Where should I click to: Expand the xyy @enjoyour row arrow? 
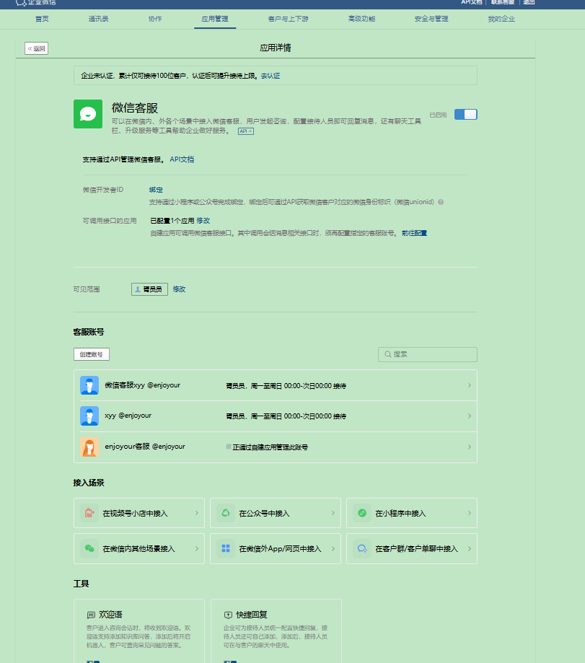pyautogui.click(x=469, y=416)
